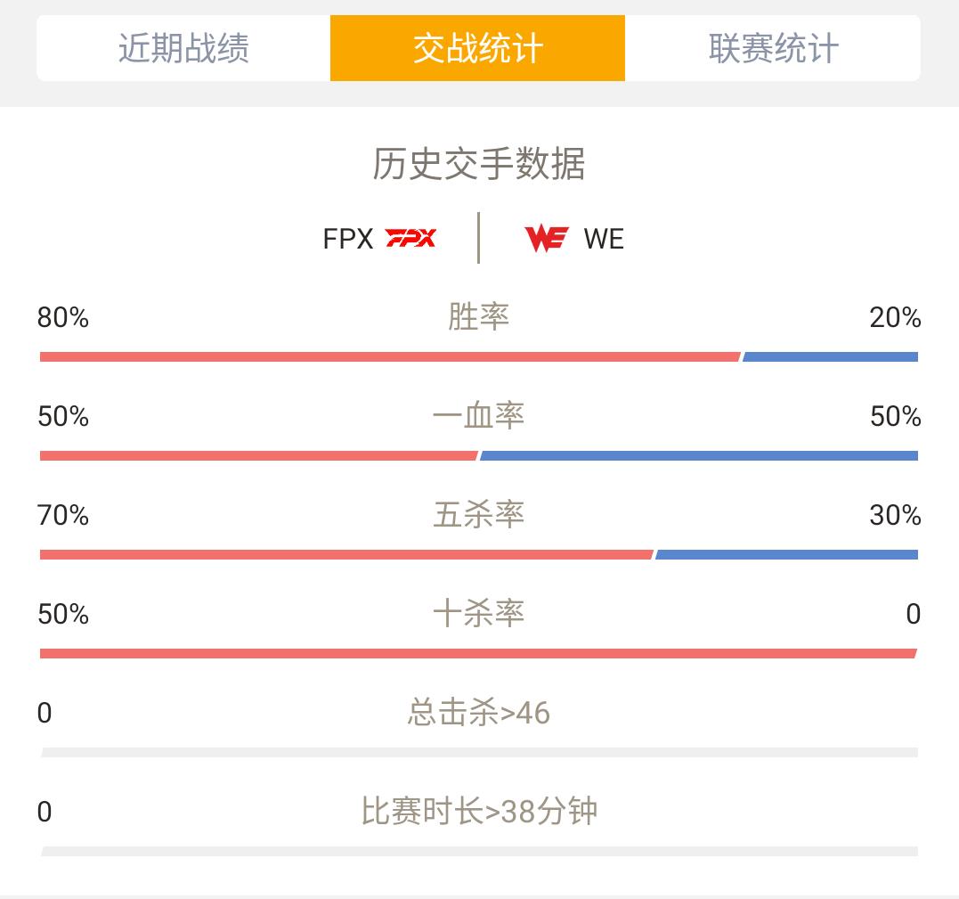Switch to the 近期战绩 tab
Image resolution: width=959 pixels, height=899 pixels.
pyautogui.click(x=183, y=48)
